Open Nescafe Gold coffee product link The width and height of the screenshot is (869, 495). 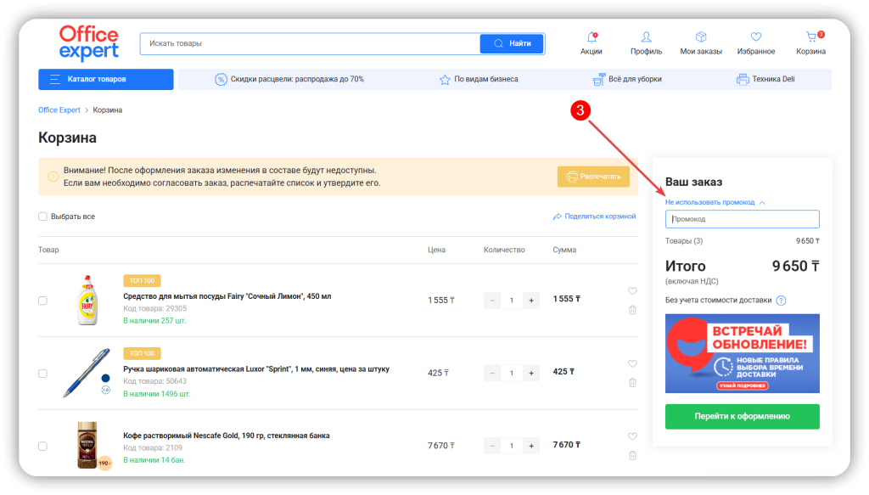point(226,436)
